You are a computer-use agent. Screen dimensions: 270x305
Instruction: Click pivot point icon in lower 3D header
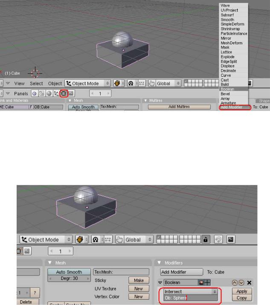pyautogui.click(x=96, y=239)
